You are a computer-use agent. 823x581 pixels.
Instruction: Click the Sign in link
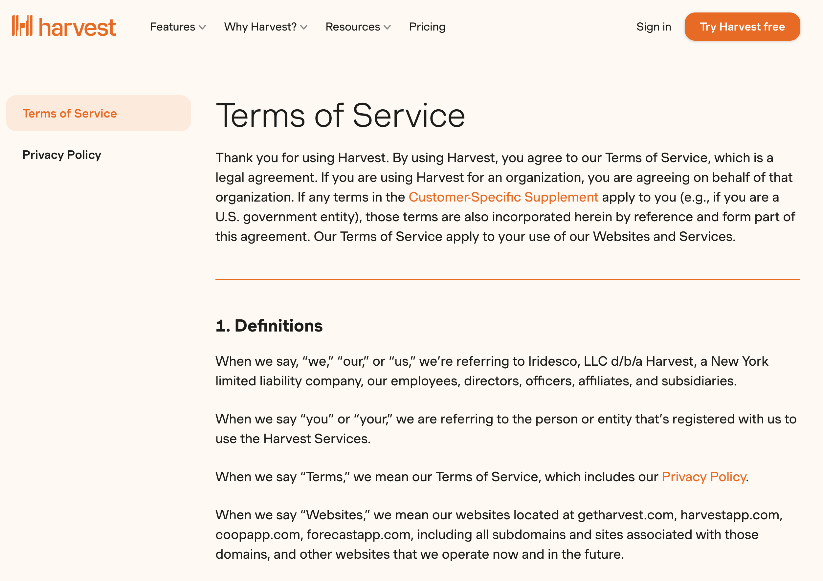pyautogui.click(x=654, y=27)
